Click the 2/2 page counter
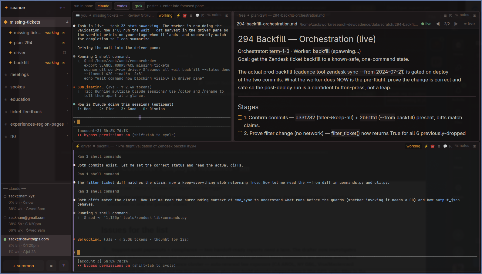The width and height of the screenshot is (482, 274). point(447,24)
